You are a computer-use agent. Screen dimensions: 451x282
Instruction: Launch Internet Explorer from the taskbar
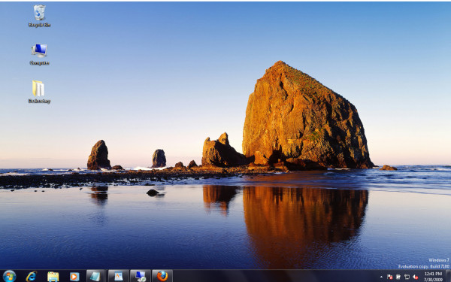(x=32, y=276)
